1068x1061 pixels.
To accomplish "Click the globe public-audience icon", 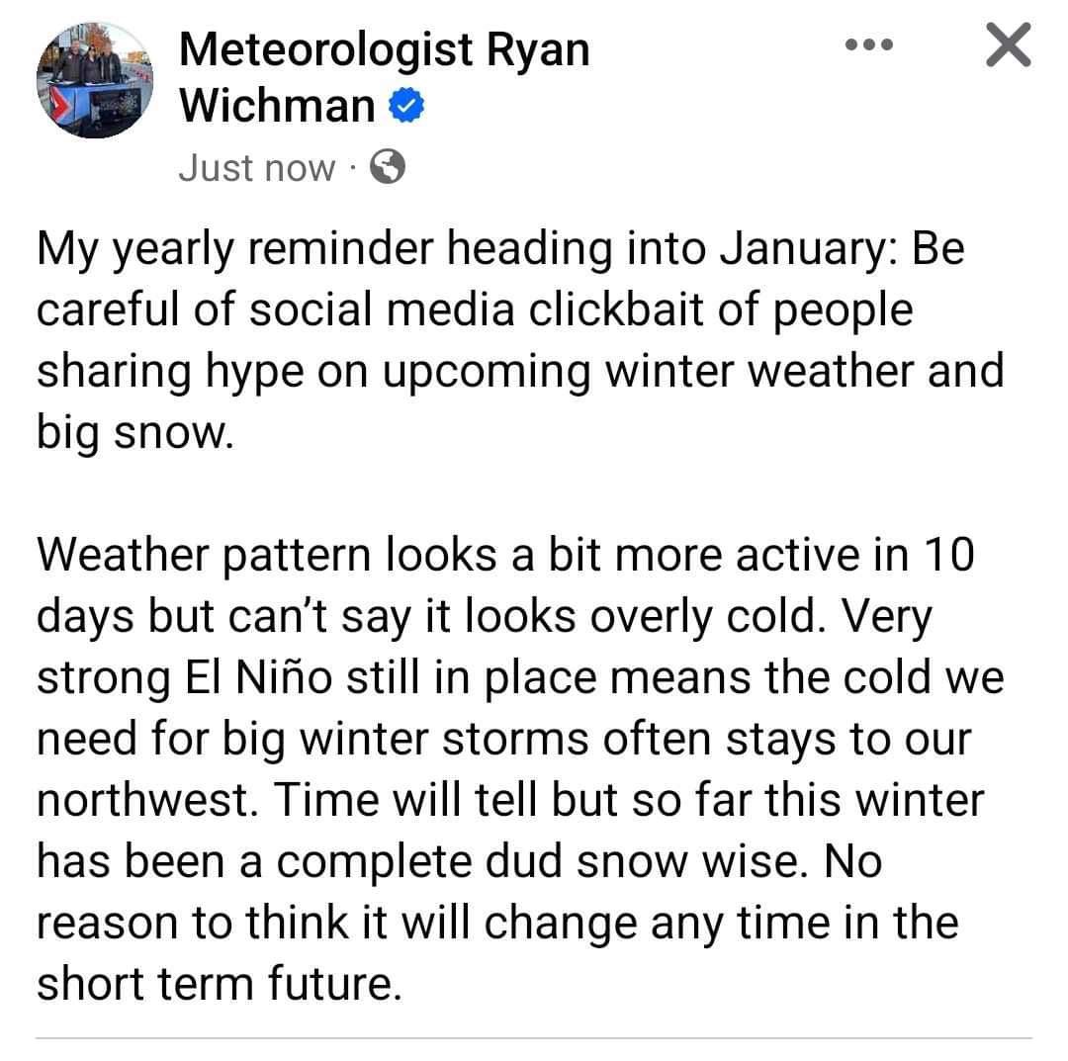I will tap(388, 167).
